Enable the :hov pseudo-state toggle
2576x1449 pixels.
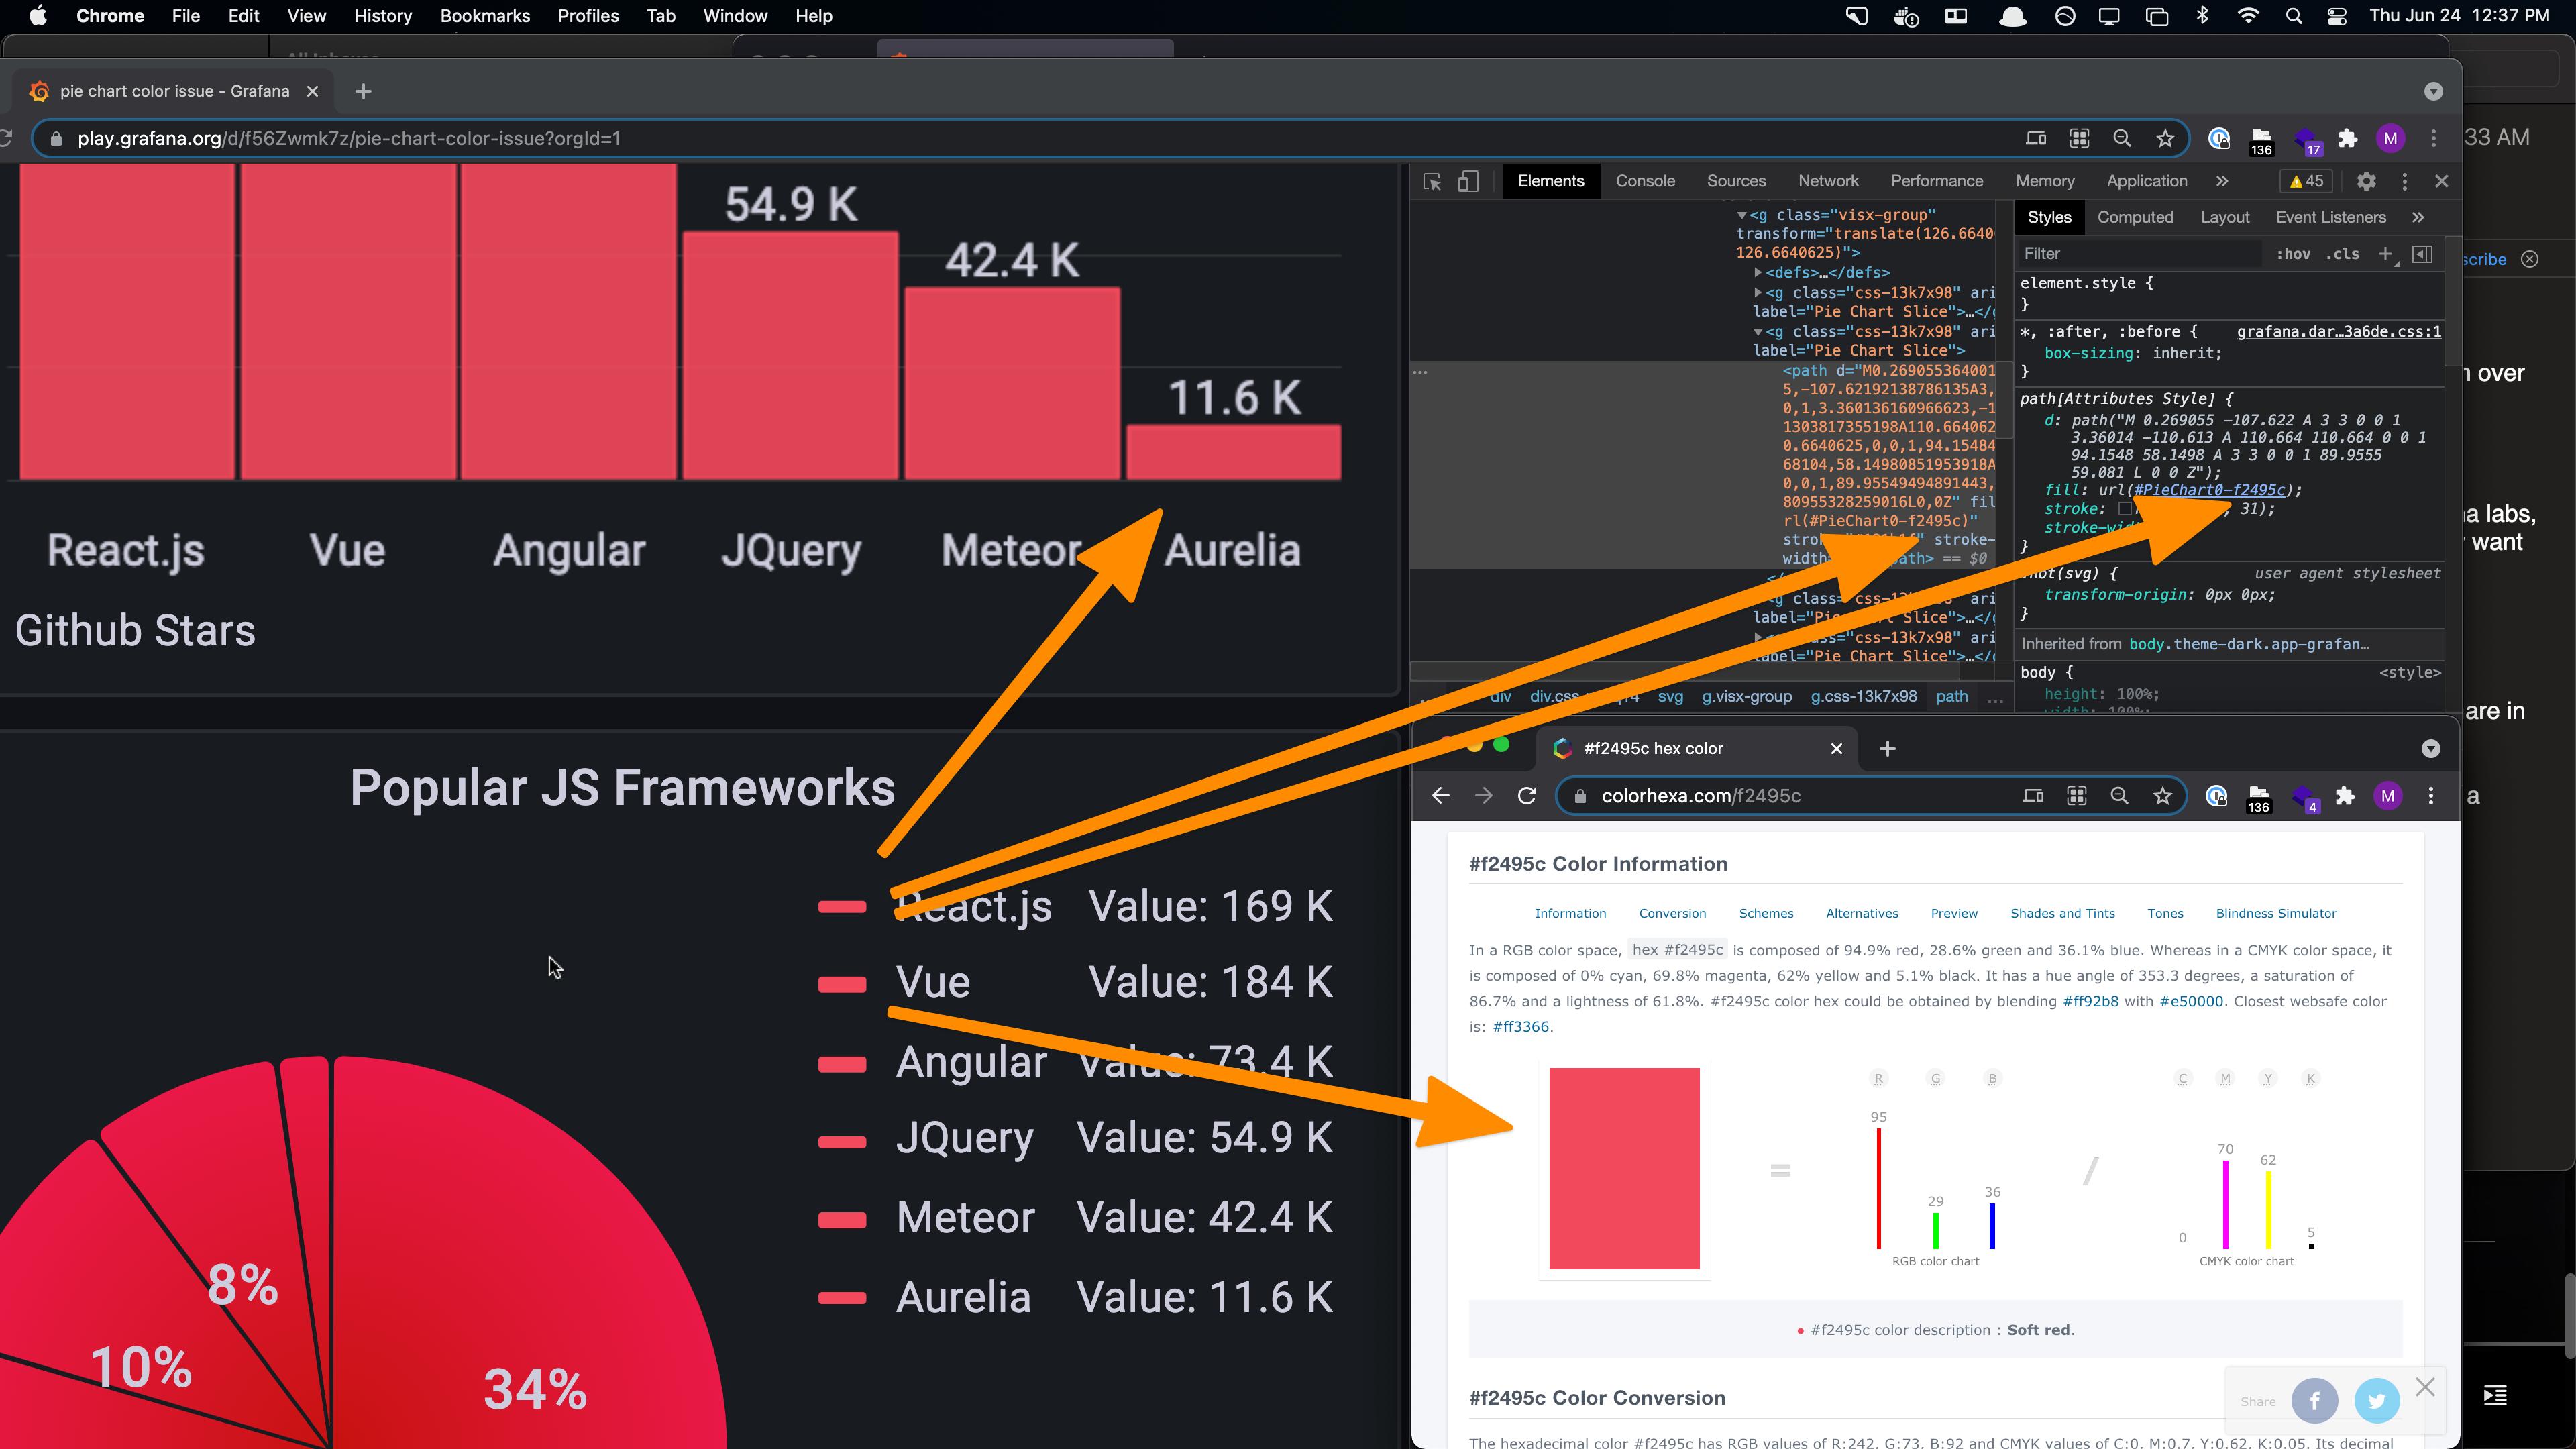click(2292, 254)
